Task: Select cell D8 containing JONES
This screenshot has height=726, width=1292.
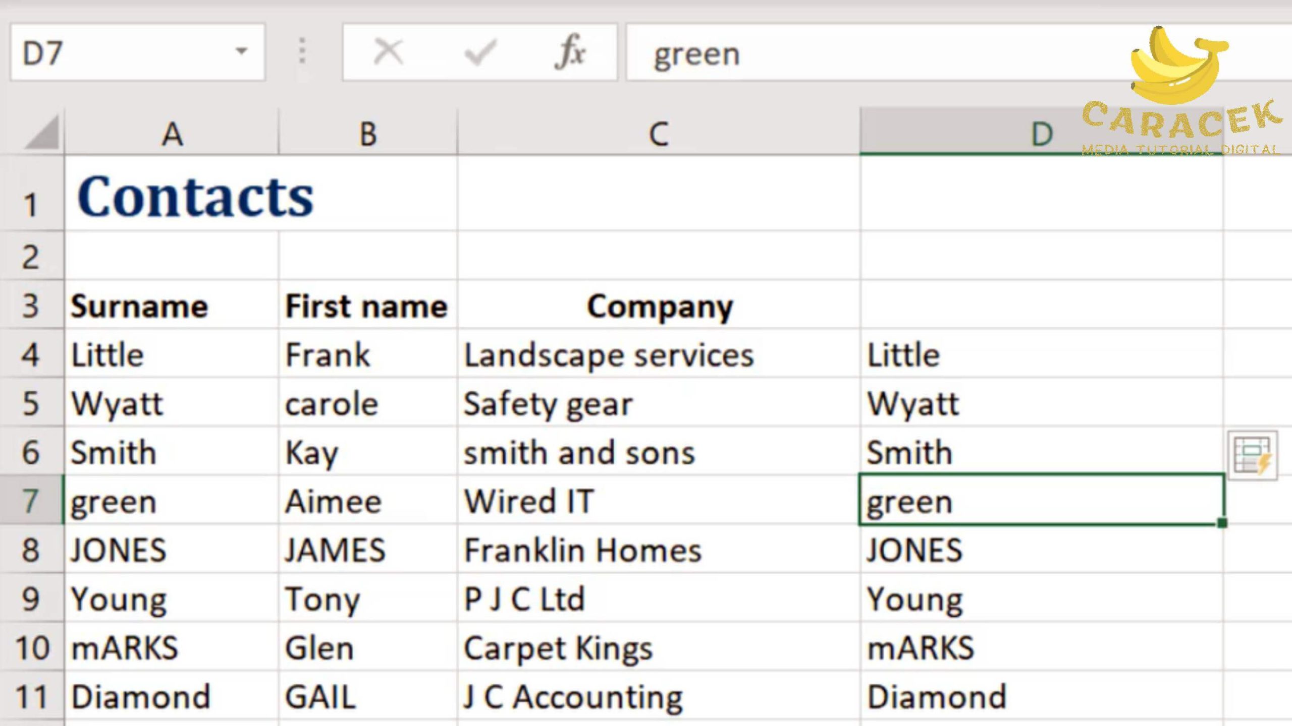Action: pos(1042,549)
